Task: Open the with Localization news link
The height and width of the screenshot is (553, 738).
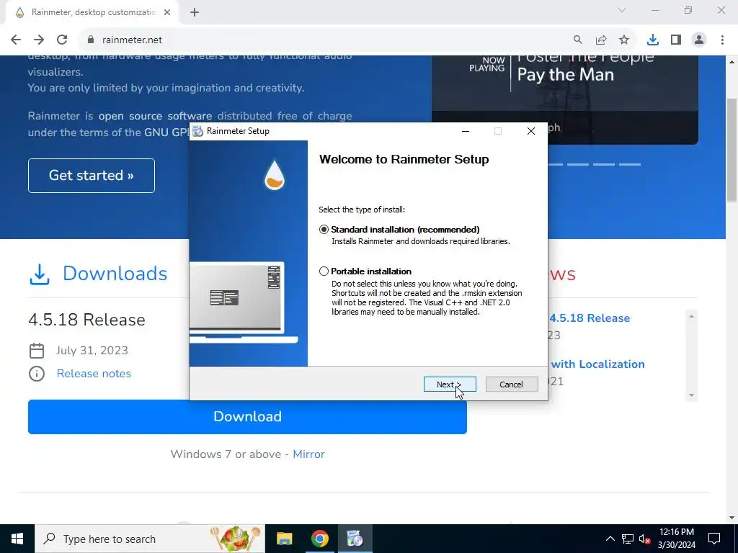Action: tap(597, 364)
